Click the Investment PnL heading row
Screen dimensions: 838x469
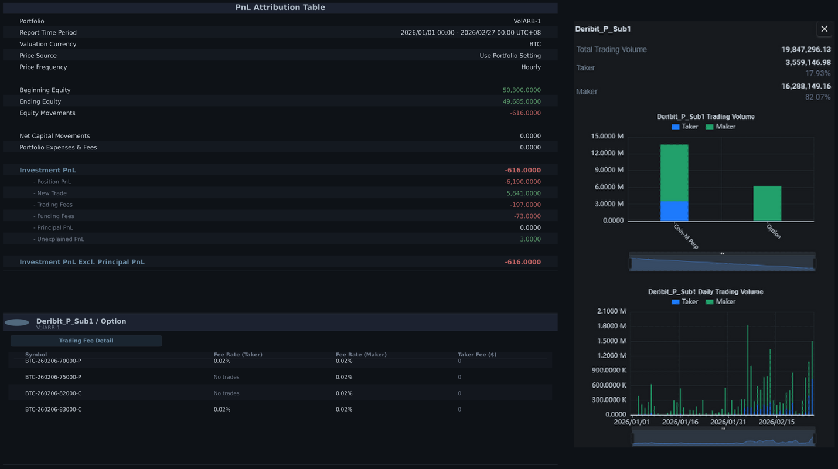[280, 170]
